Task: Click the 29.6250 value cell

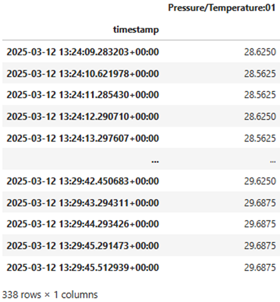Action: 260,181
